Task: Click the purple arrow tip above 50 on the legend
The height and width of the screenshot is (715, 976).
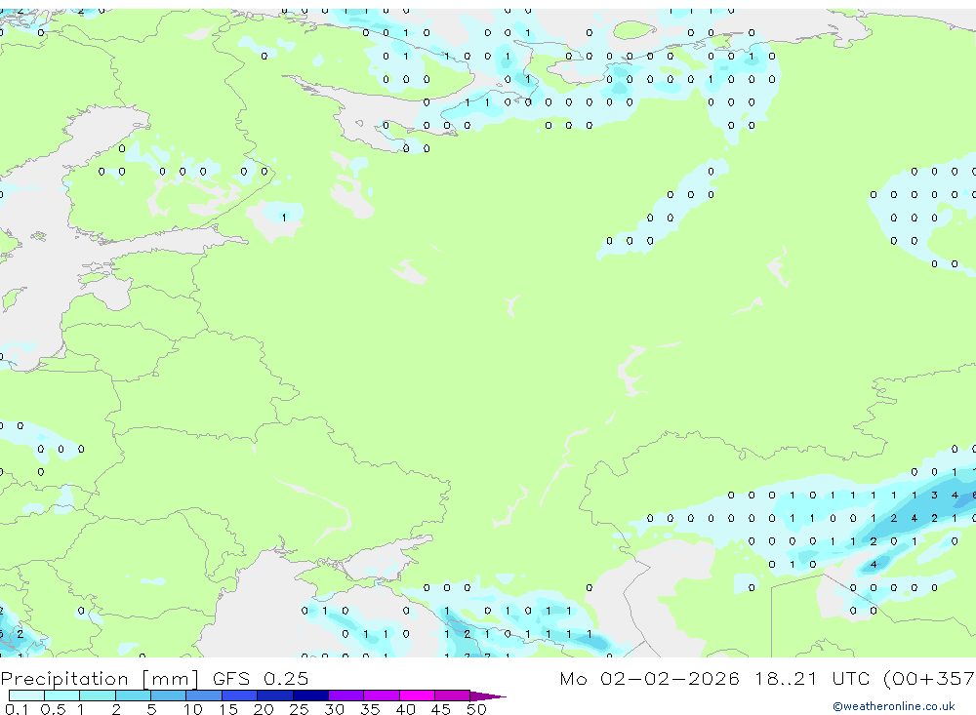Action: 488,695
